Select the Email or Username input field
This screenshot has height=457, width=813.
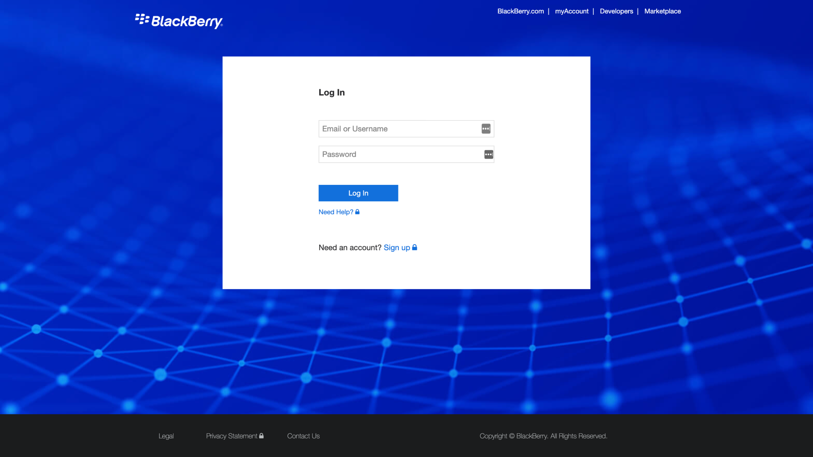point(406,128)
